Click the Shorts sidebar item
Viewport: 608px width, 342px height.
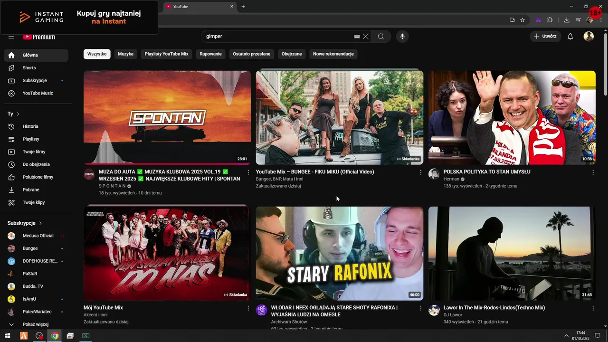(x=36, y=68)
